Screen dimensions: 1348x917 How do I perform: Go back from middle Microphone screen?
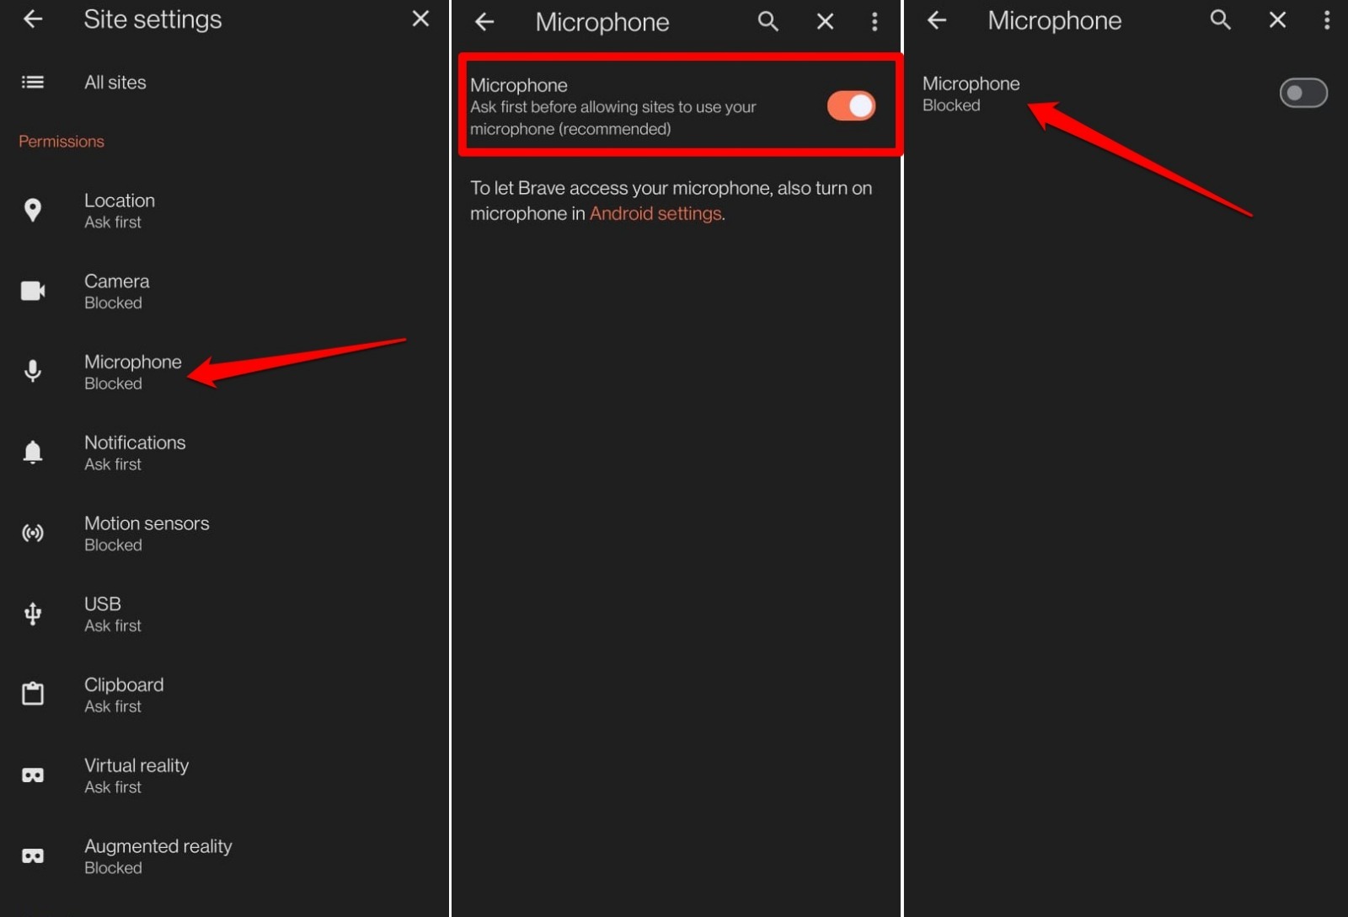pos(484,21)
